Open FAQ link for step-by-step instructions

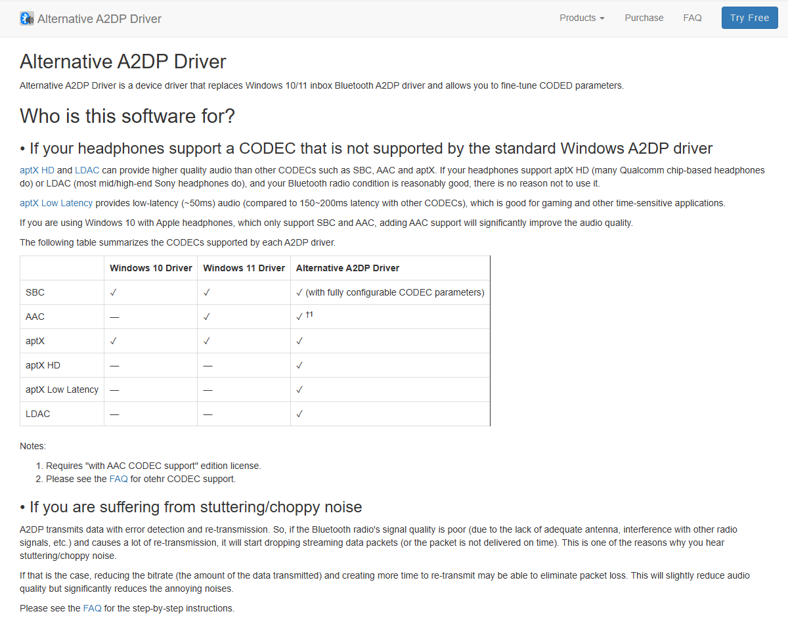pos(93,608)
